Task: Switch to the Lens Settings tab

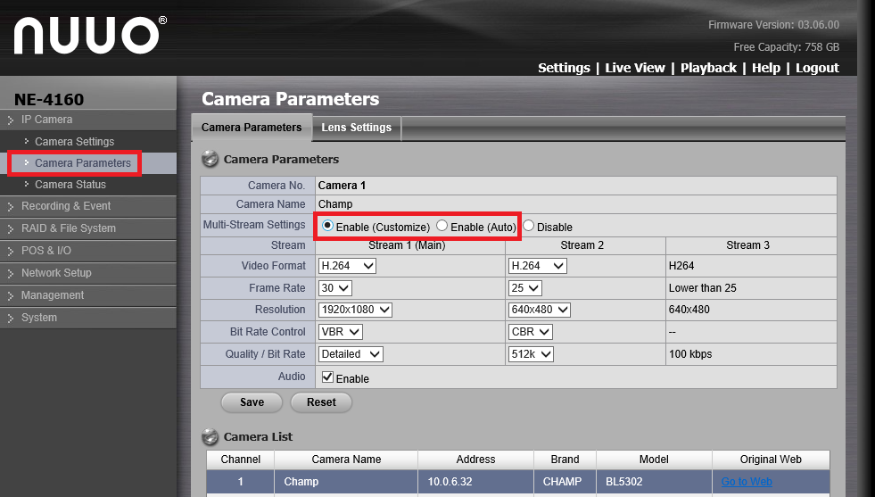Action: pyautogui.click(x=356, y=128)
